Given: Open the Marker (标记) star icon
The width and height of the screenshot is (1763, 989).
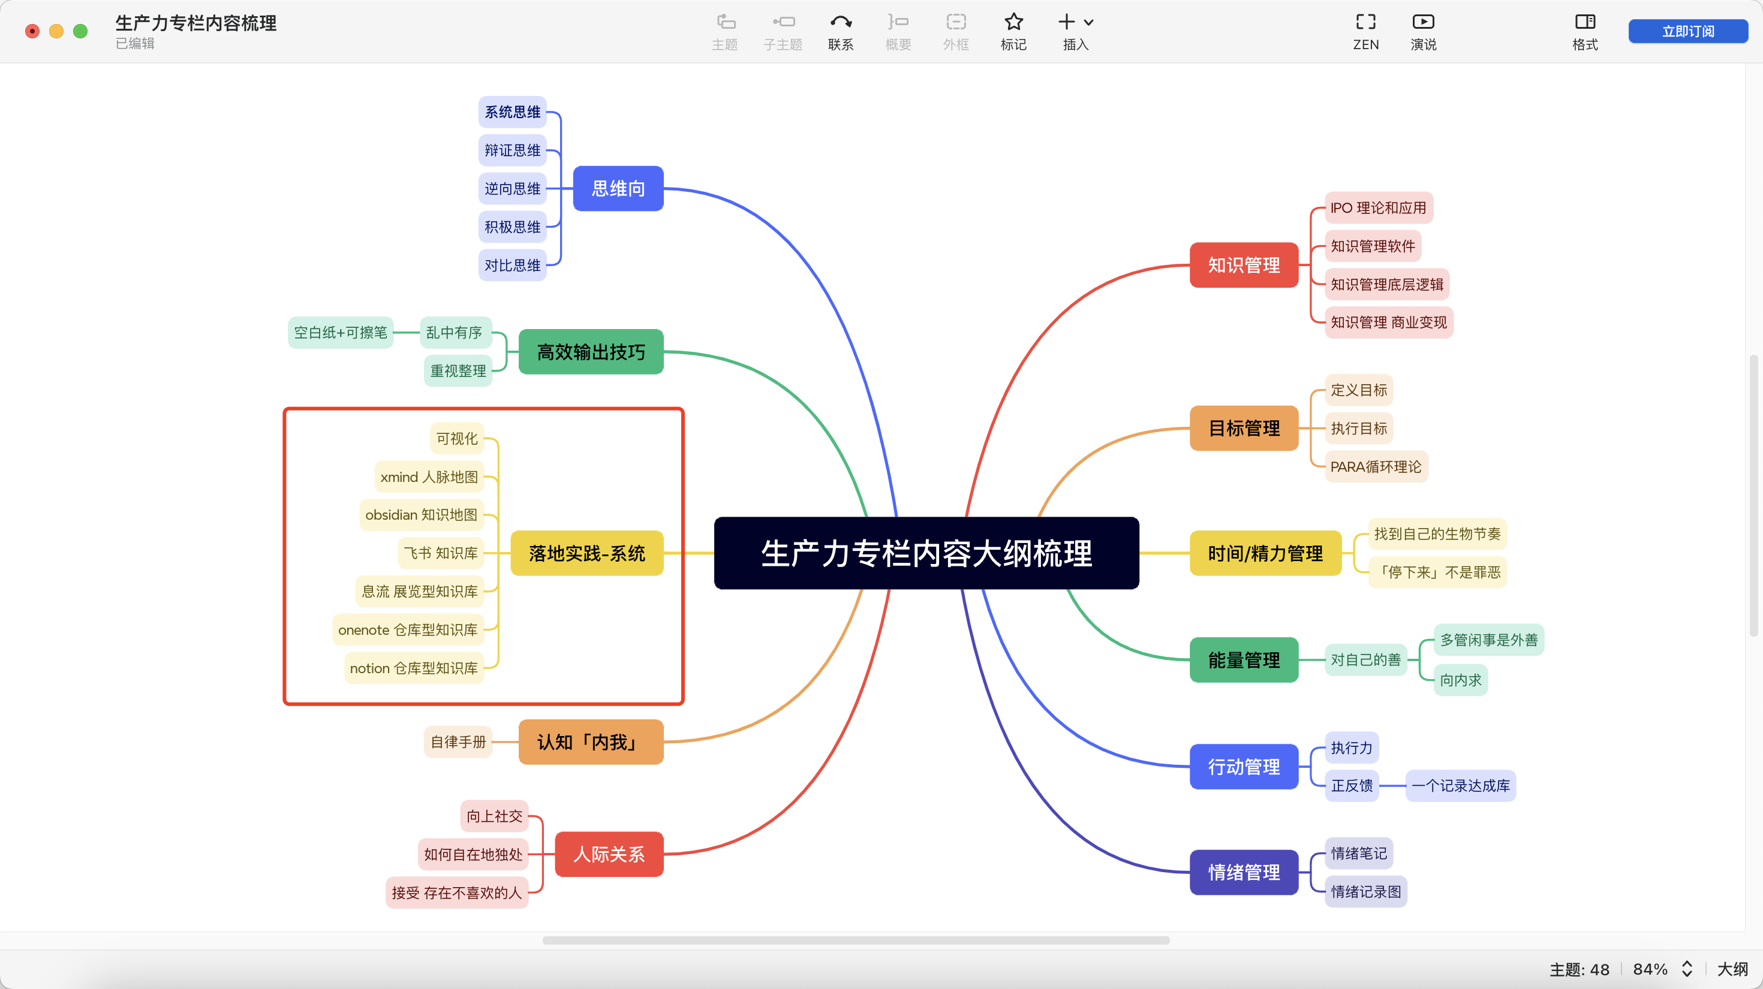Looking at the screenshot, I should click(x=1013, y=23).
